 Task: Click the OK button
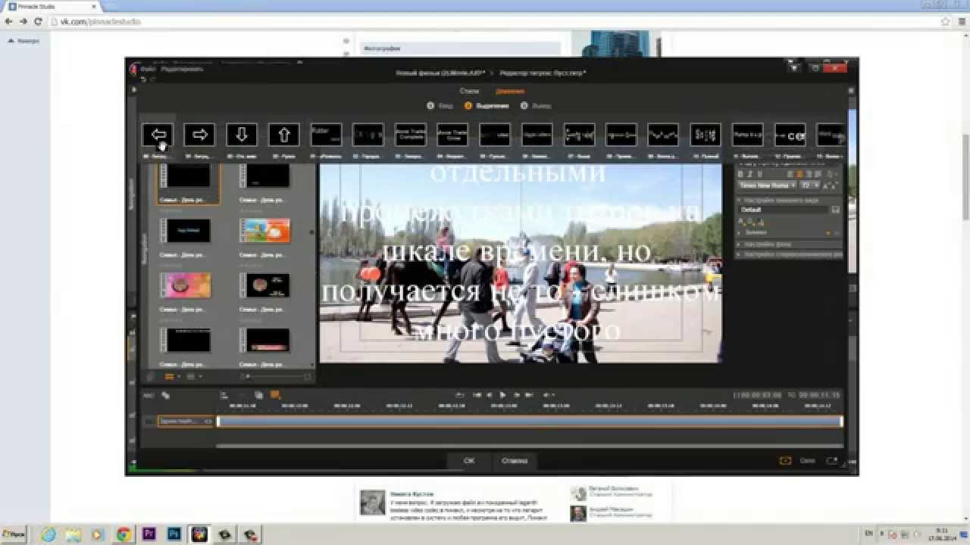[469, 460]
